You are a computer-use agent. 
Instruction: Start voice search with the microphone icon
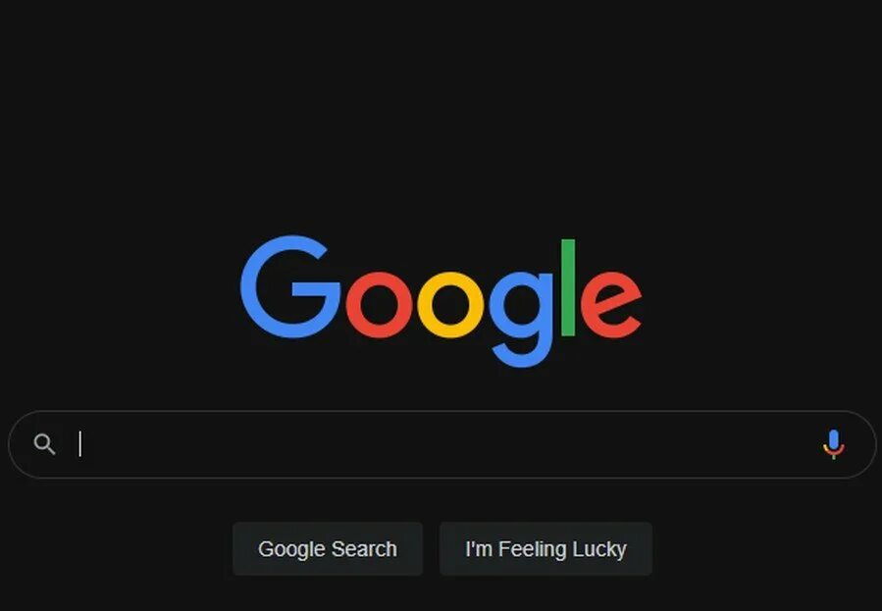(x=834, y=444)
